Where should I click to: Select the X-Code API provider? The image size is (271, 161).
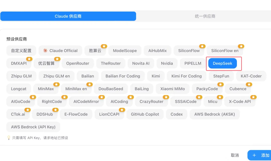[x=240, y=101]
